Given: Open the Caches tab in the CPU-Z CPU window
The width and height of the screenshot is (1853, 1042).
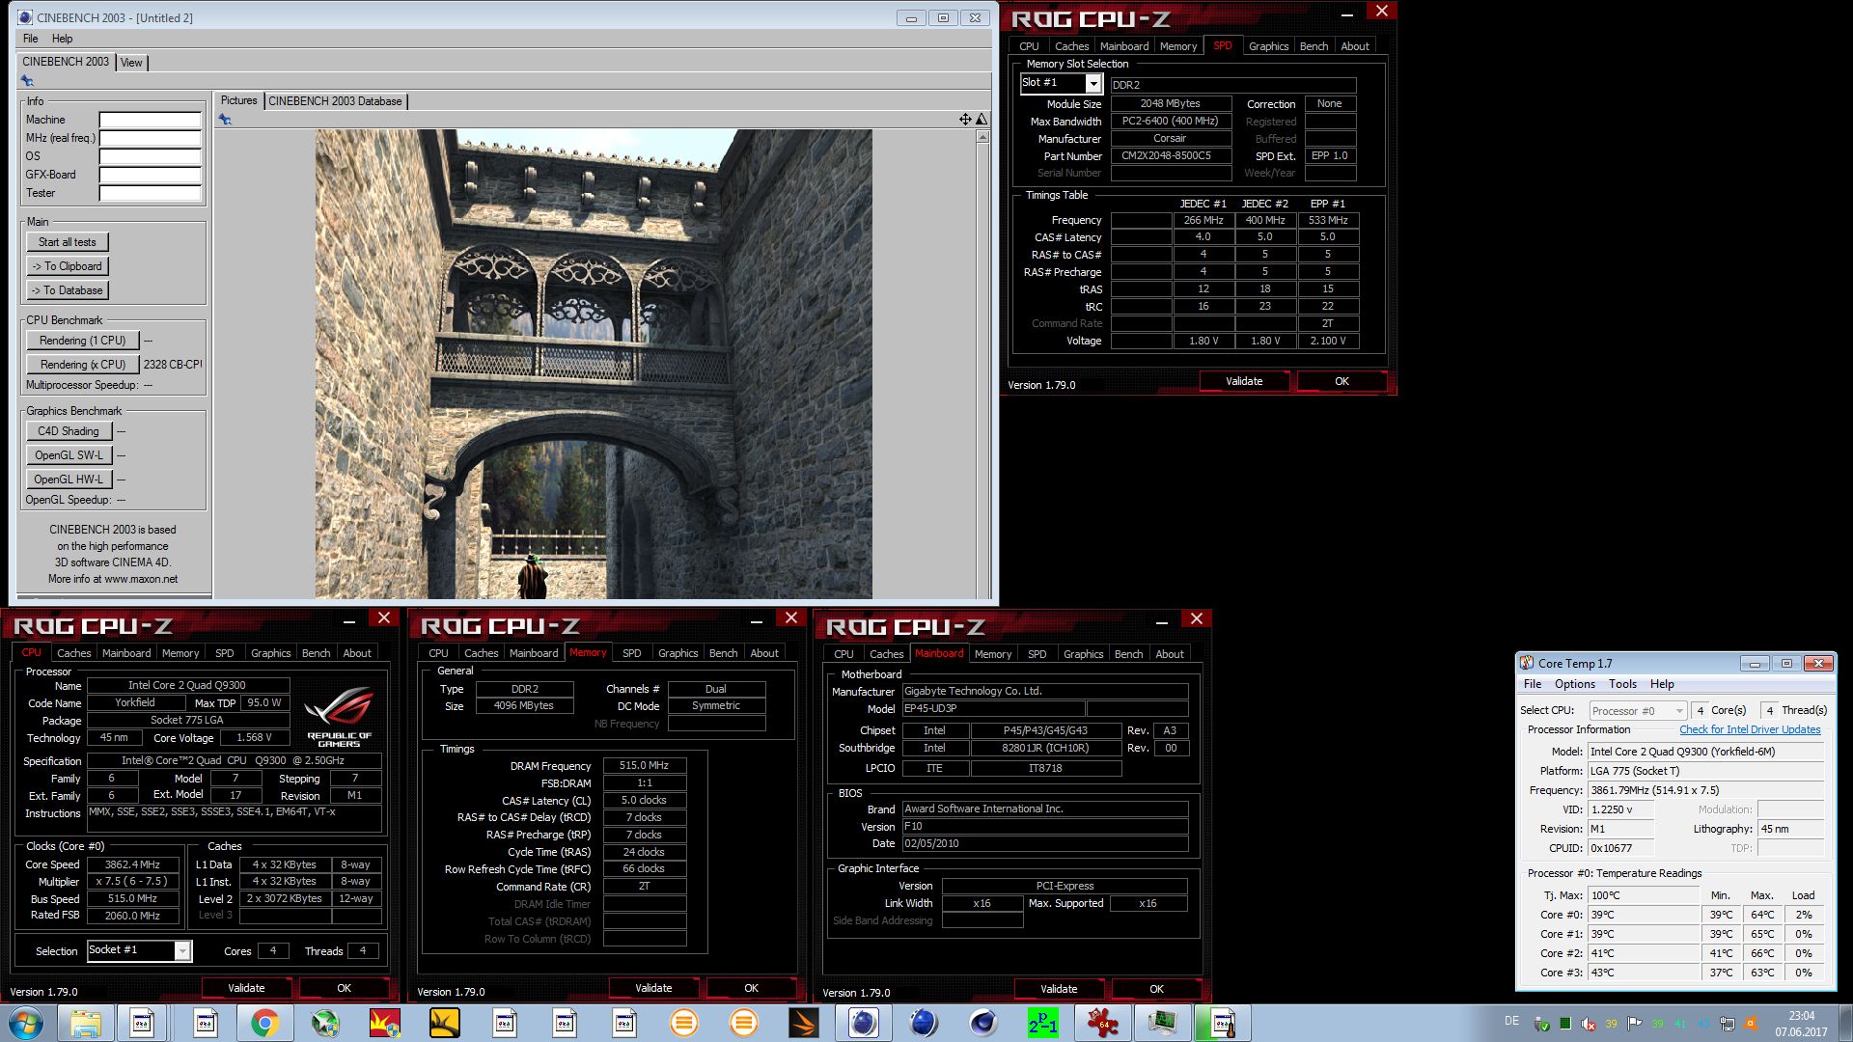Looking at the screenshot, I should point(74,653).
